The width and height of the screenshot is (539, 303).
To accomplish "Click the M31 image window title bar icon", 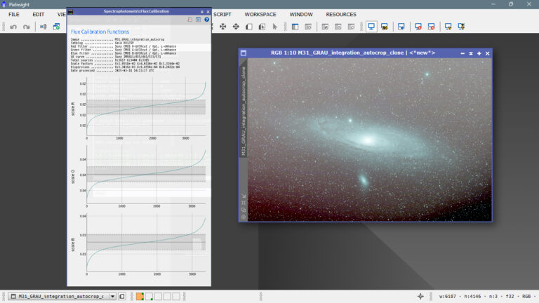I will pos(244,53).
